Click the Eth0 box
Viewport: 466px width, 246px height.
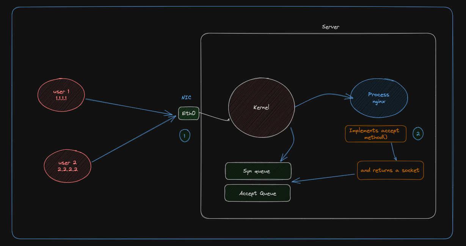(x=189, y=113)
